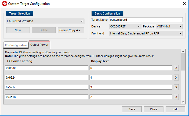Viewport: 189px width, 116px height.
Task: Switch to the I/O Configuration tab
Action: point(16,45)
